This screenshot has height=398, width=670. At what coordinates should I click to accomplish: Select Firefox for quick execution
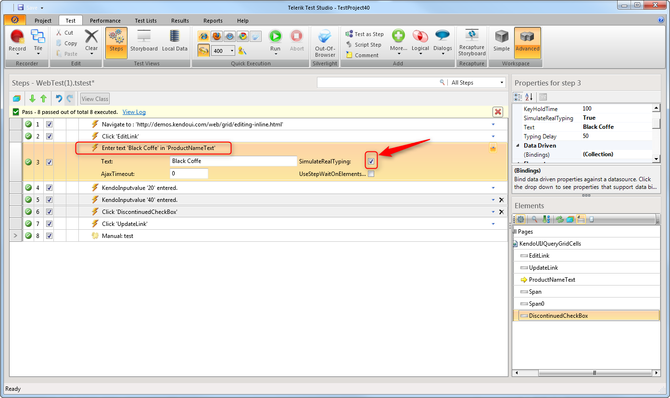[x=216, y=36]
